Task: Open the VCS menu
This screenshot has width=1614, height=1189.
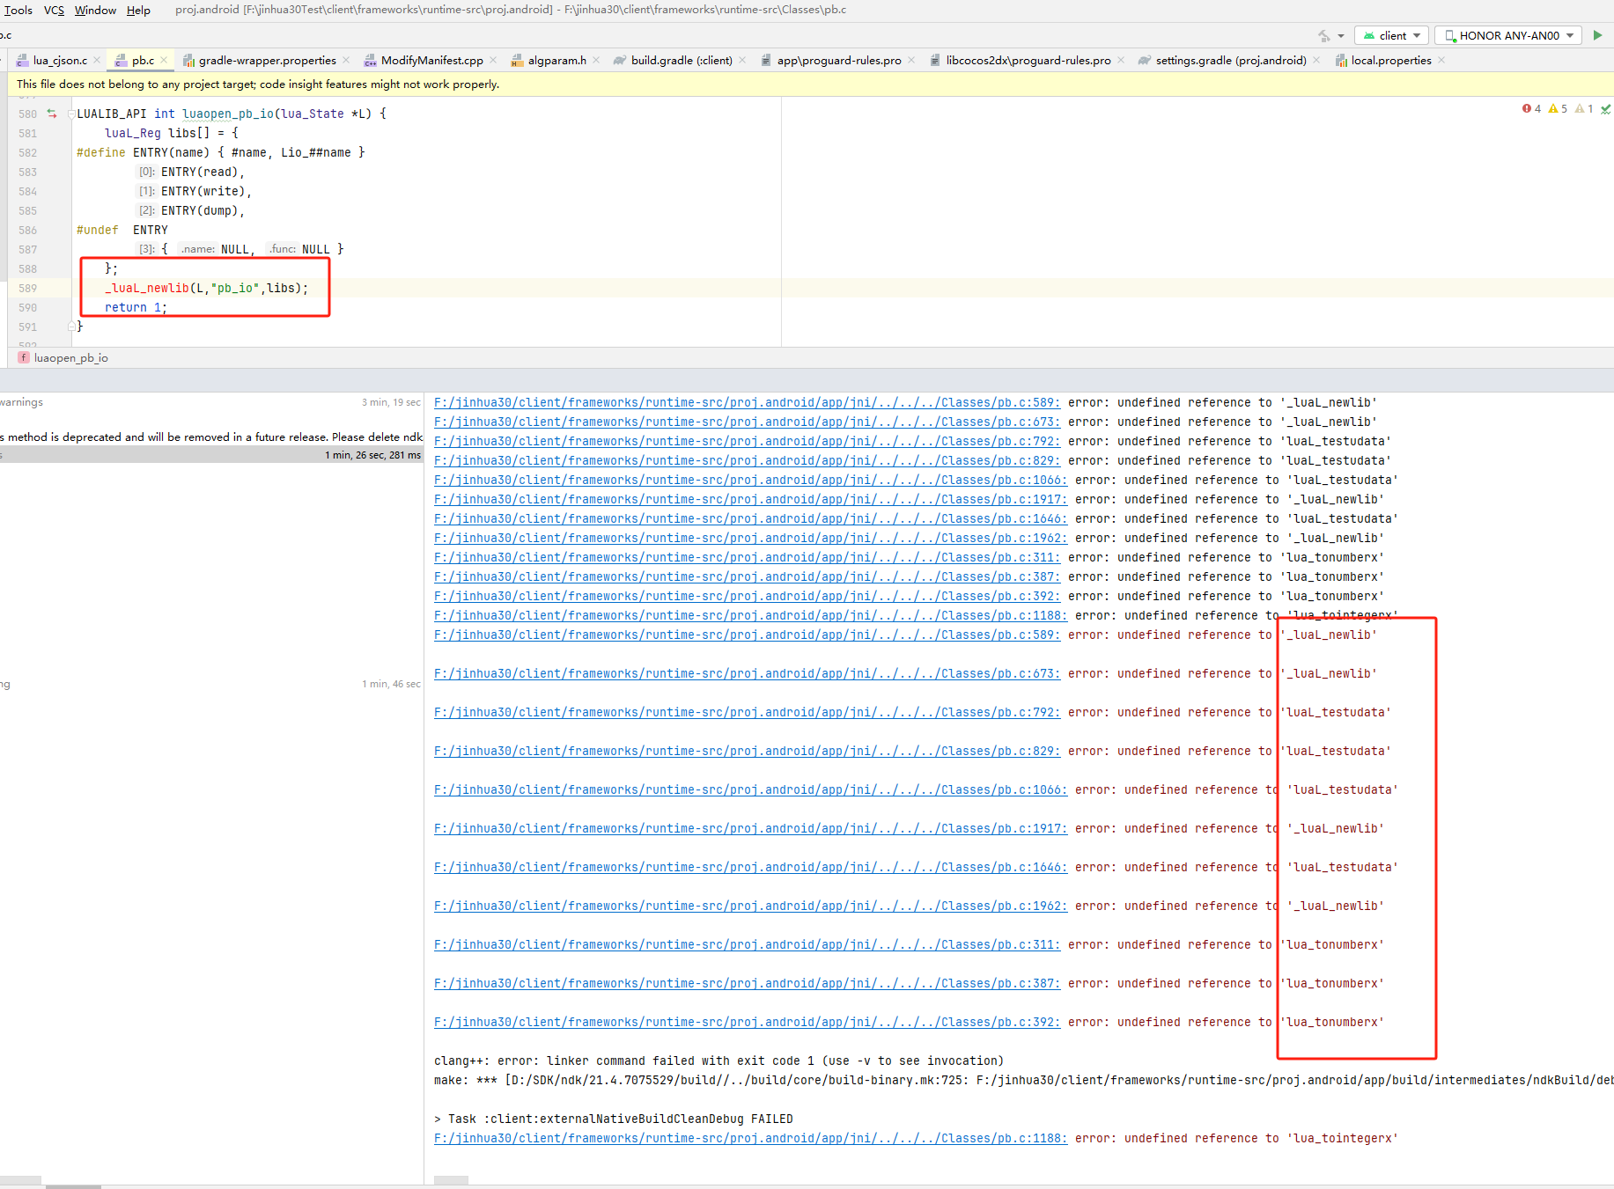Action: click(x=54, y=10)
